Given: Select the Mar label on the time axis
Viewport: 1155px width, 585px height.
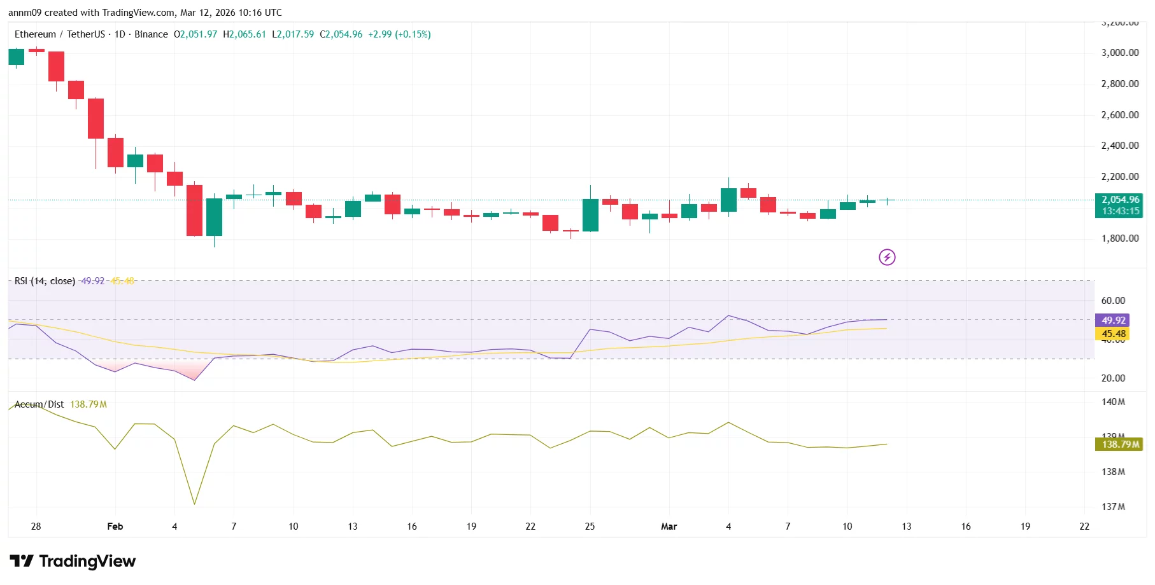Looking at the screenshot, I should (x=669, y=526).
